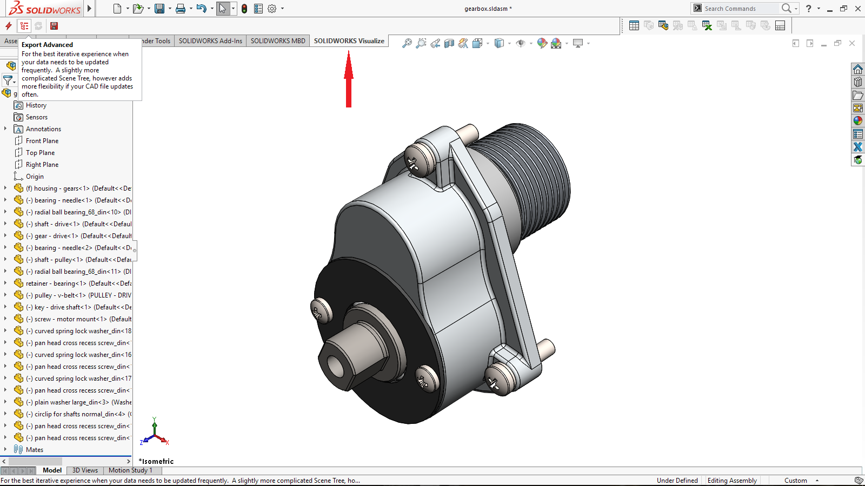The height and width of the screenshot is (486, 865).
Task: Open the Design Library in the task pane
Action: (858, 82)
